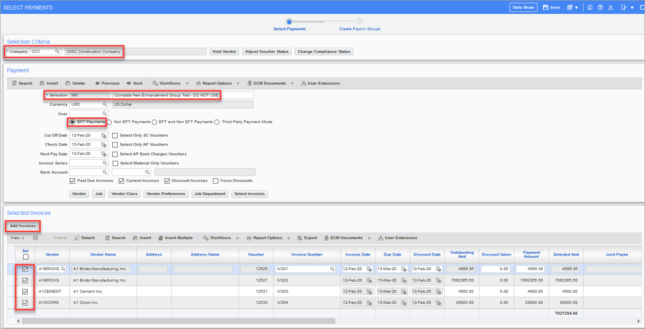Open the info icon in the header

point(590,7)
